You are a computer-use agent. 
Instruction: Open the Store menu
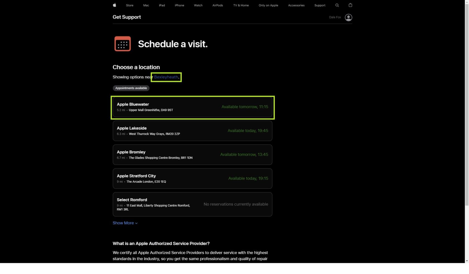point(130,5)
